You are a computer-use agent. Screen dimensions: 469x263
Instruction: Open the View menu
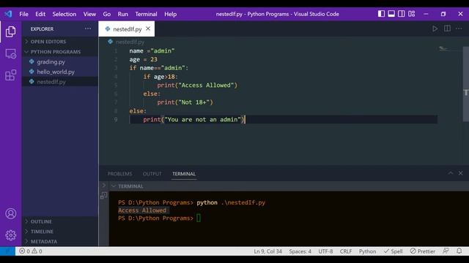89,14
